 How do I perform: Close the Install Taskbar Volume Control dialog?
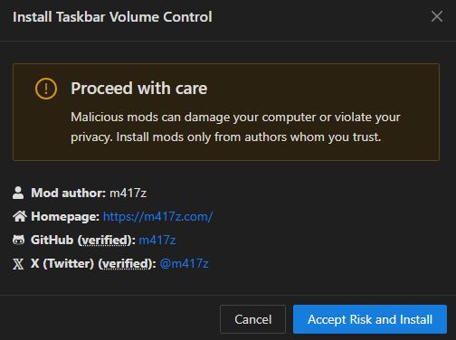[x=437, y=16]
